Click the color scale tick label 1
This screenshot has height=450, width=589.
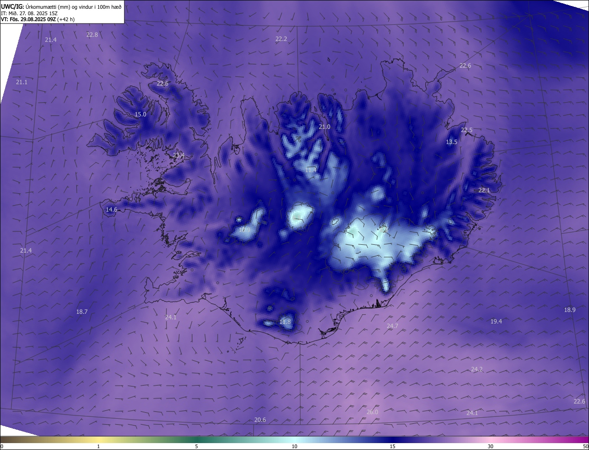pyautogui.click(x=98, y=446)
